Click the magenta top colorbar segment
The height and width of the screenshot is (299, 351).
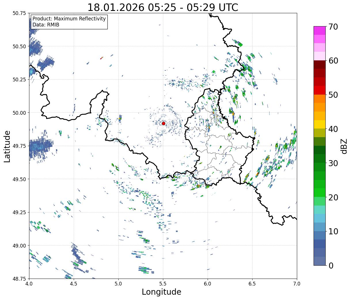point(320,30)
